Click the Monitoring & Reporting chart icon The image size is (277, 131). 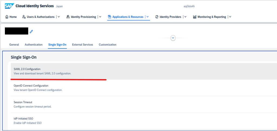[195, 17]
